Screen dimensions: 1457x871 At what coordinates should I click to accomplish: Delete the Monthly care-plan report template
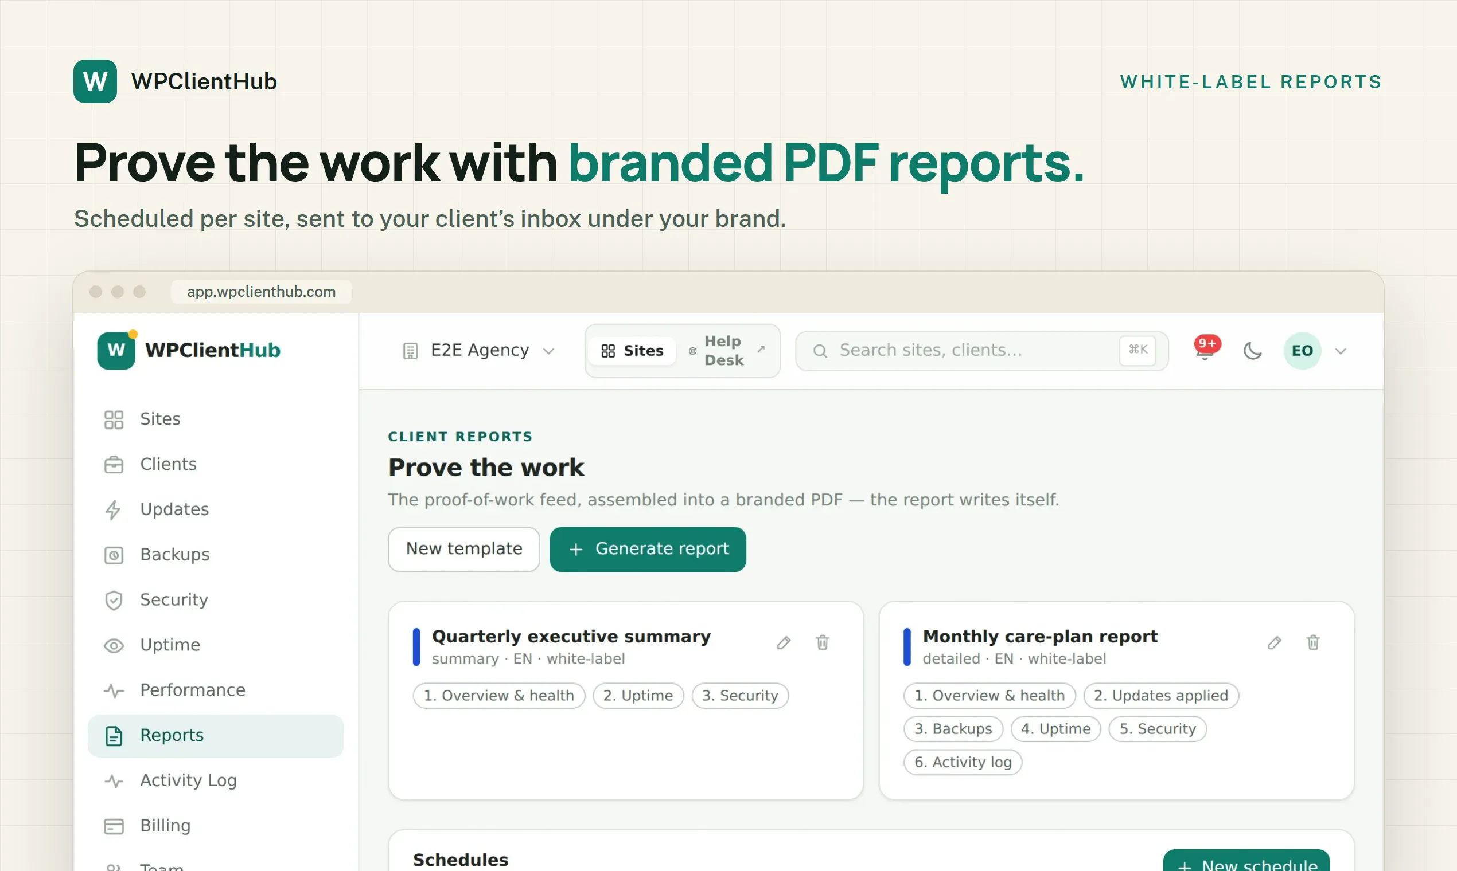[x=1313, y=643]
